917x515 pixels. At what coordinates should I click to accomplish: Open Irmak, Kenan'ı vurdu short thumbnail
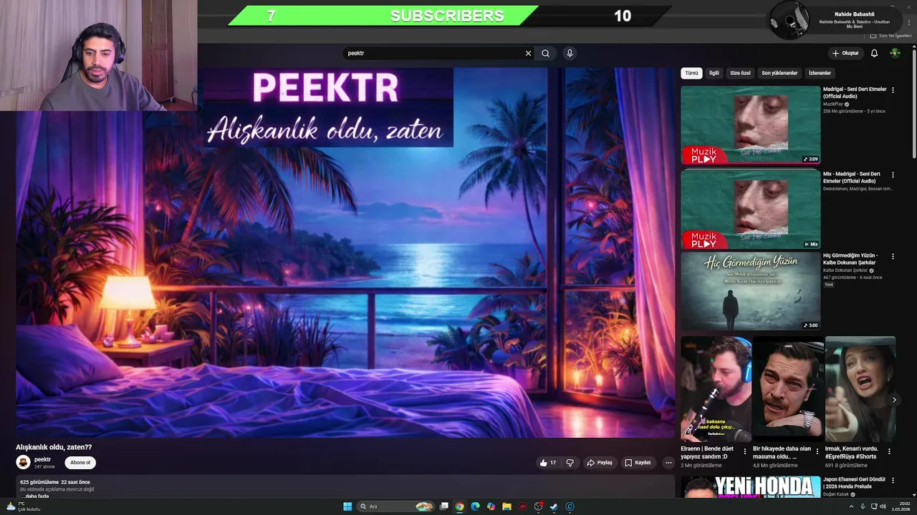click(860, 388)
